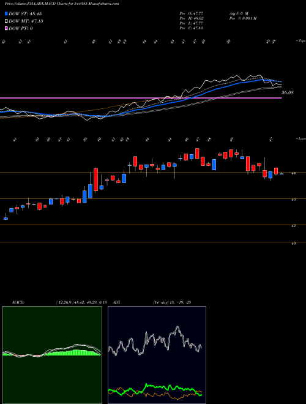Click the 42 price axis label
This screenshot has width=306, height=404.
coord(293,226)
